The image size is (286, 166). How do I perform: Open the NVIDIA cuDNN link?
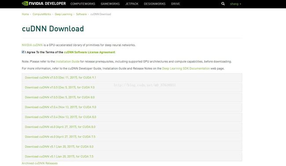click(32, 45)
